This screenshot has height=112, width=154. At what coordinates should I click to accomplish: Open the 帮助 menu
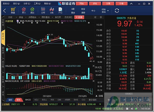coord(47,4)
